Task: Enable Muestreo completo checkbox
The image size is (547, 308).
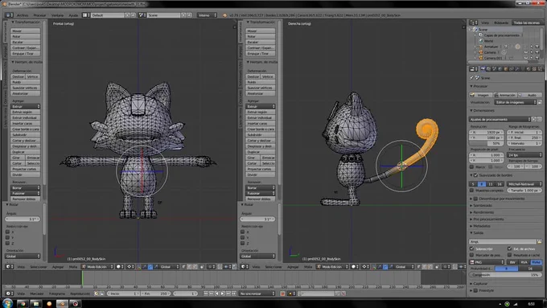Action: coord(471,190)
